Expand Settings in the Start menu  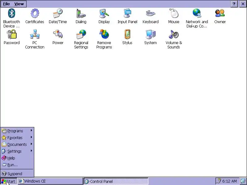(17, 151)
